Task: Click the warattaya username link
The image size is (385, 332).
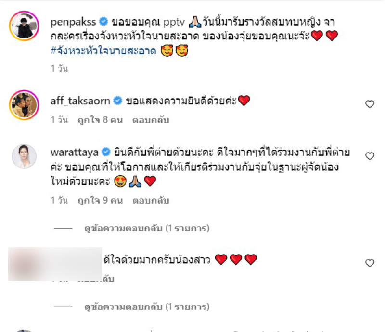Action: pyautogui.click(x=75, y=153)
